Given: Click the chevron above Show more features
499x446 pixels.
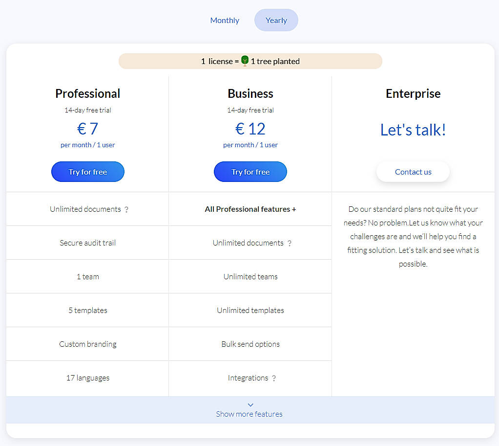Looking at the screenshot, I should coord(250,405).
